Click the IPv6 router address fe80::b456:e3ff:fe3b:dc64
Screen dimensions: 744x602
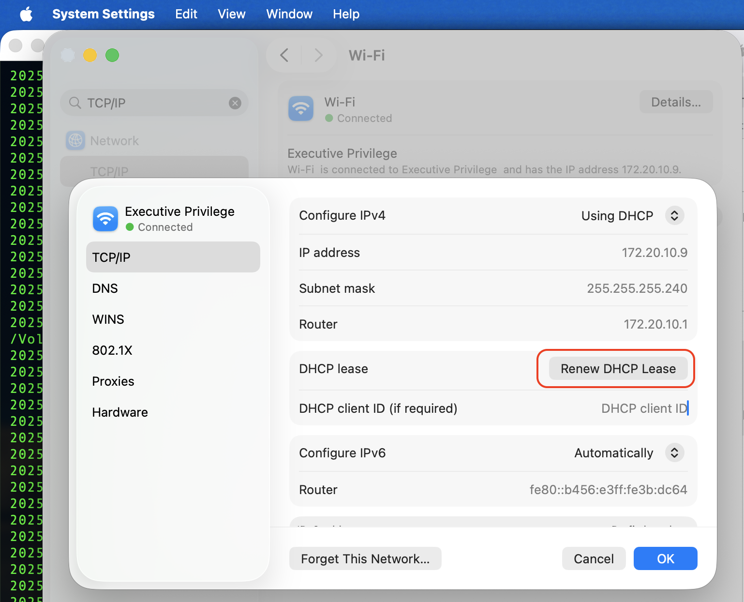(x=608, y=490)
